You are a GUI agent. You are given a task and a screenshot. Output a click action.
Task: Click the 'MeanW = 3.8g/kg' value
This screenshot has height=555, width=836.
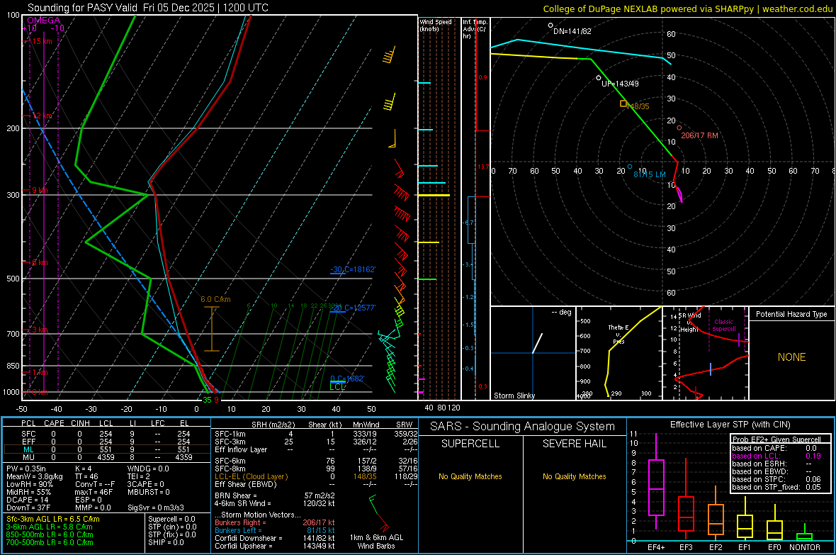pos(35,476)
